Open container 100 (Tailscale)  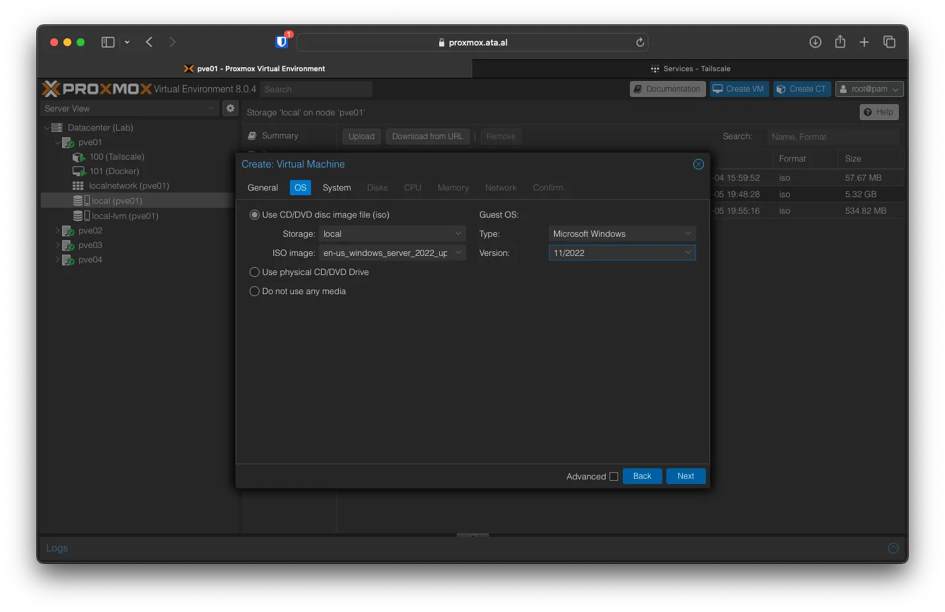117,157
